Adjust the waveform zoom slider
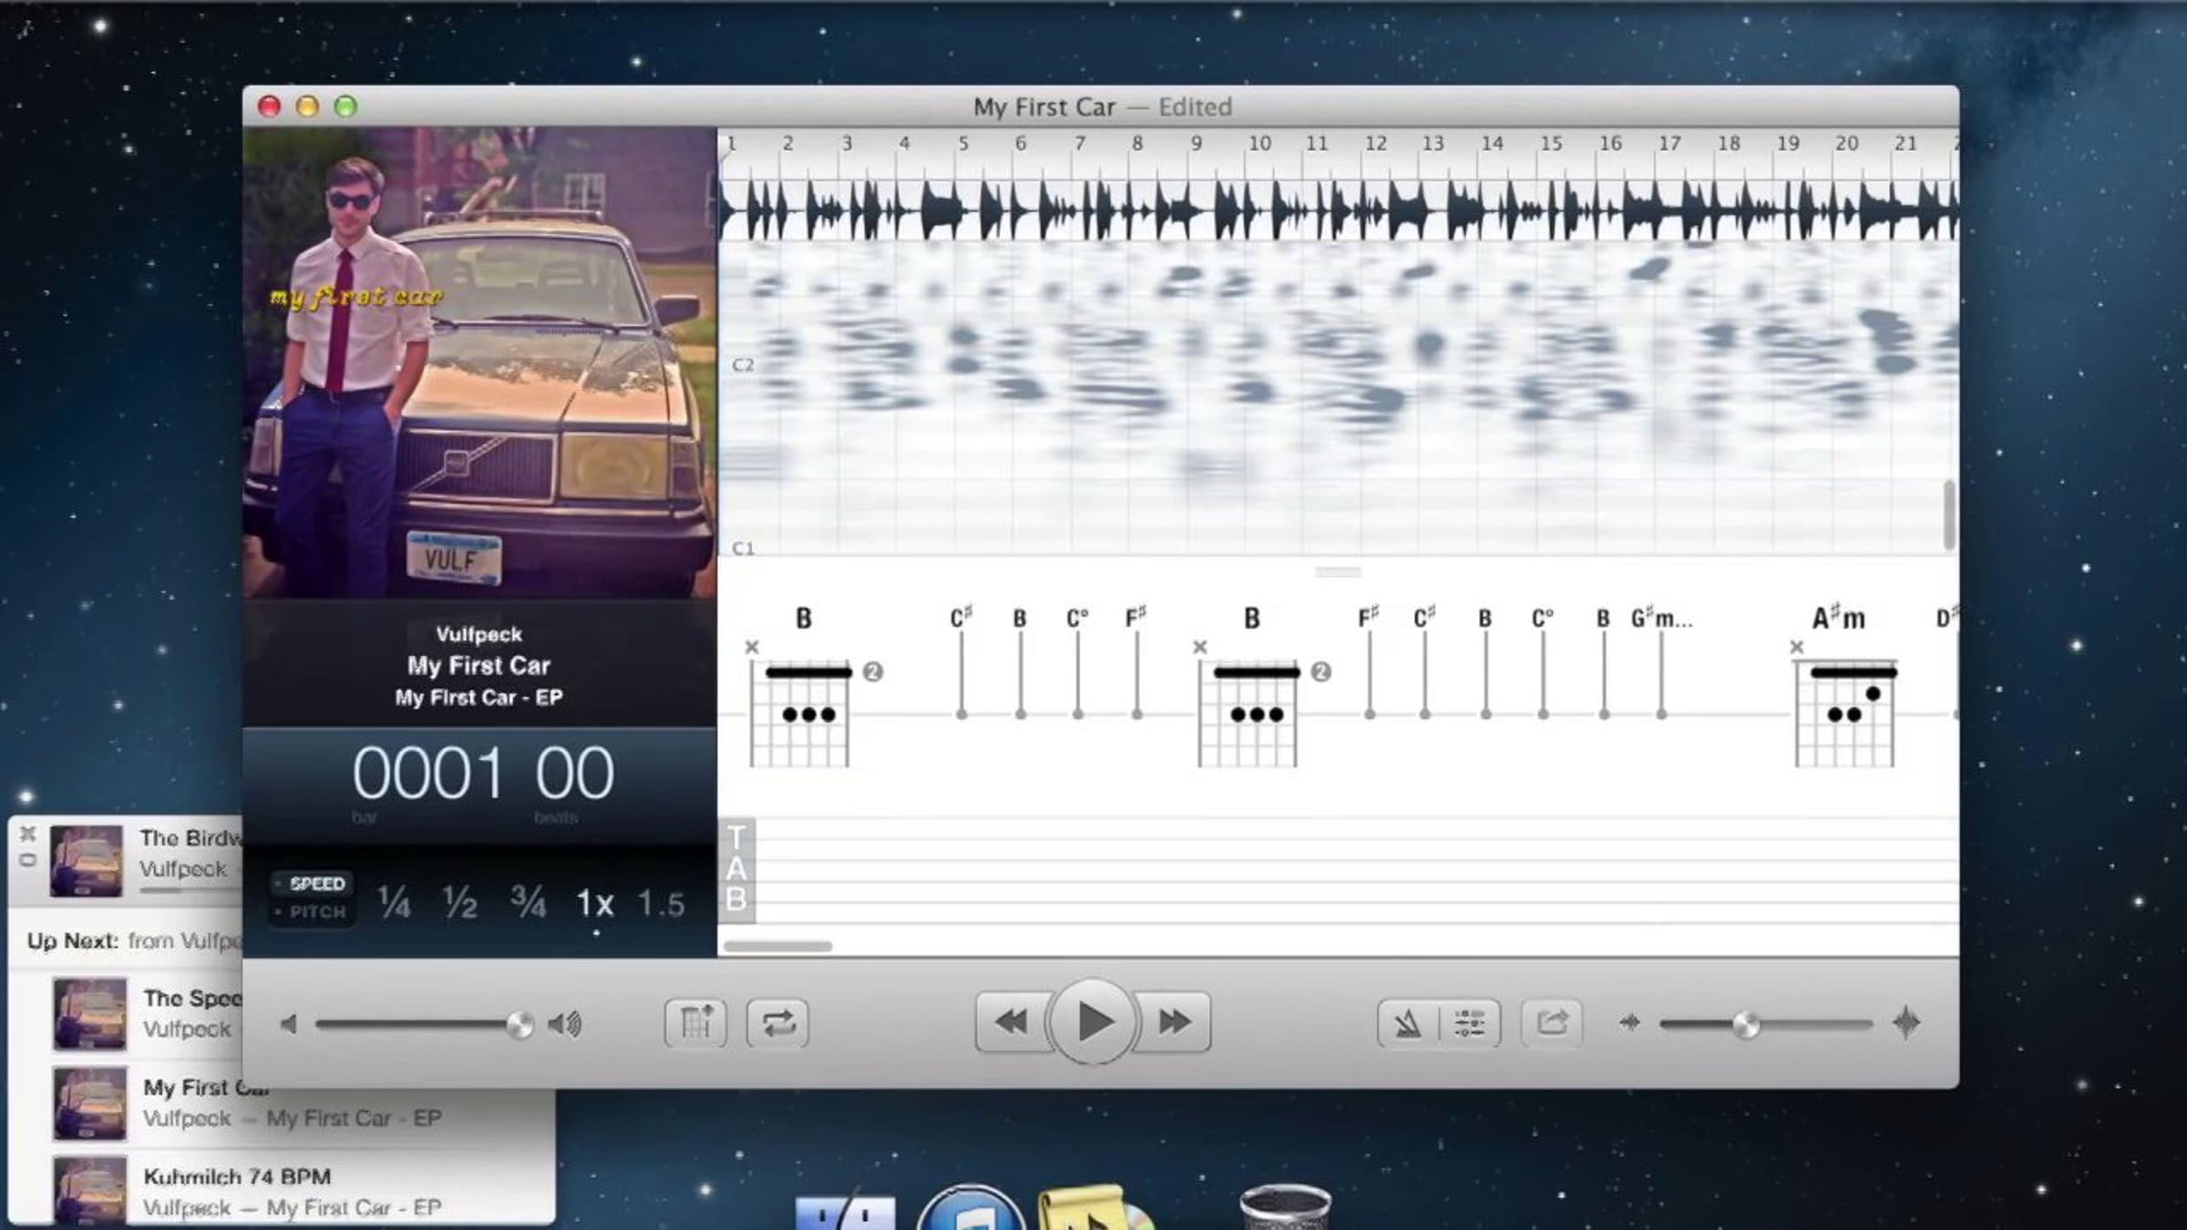 coord(1765,1025)
